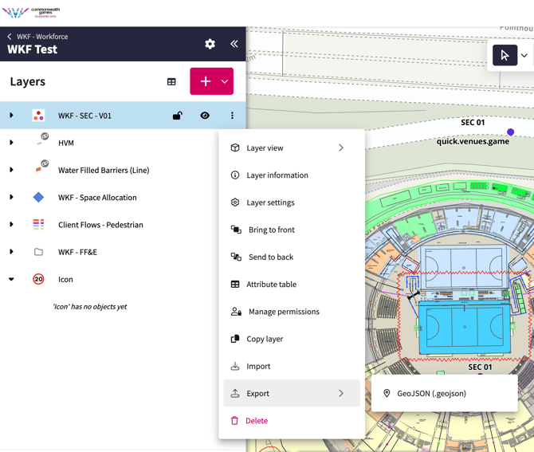Screen dimensions: 534x452
Task: Open project settings gear icon
Action: click(x=210, y=45)
